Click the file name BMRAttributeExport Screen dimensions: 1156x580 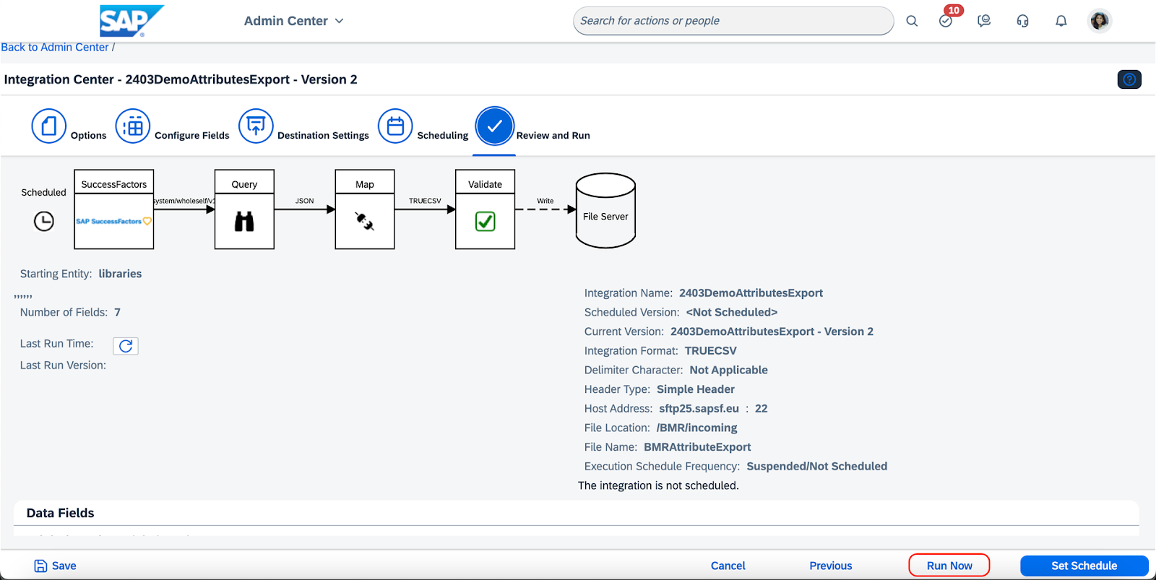pyautogui.click(x=697, y=447)
